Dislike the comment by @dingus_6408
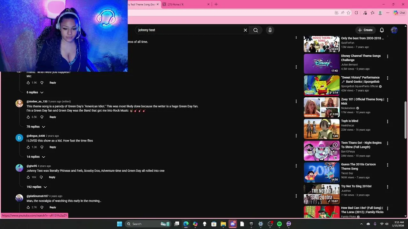 click(42, 147)
